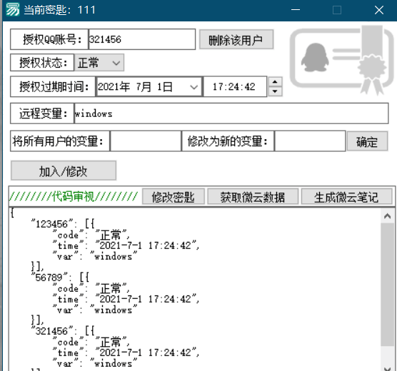The height and width of the screenshot is (371, 397).
Task: Click the input after 修改为新的变量
Action: coord(310,141)
